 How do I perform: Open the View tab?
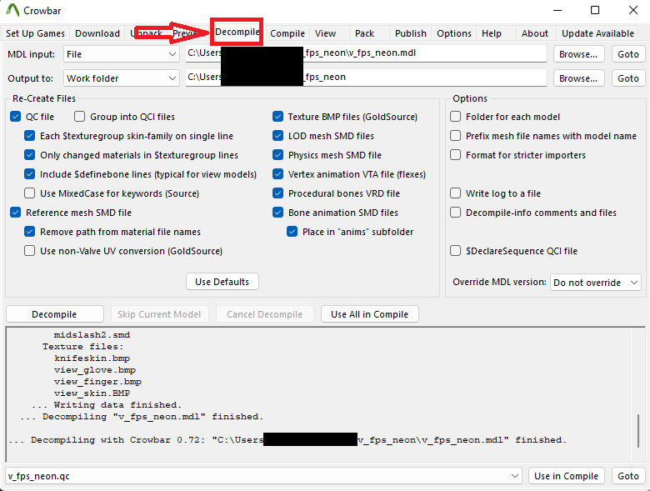point(325,33)
